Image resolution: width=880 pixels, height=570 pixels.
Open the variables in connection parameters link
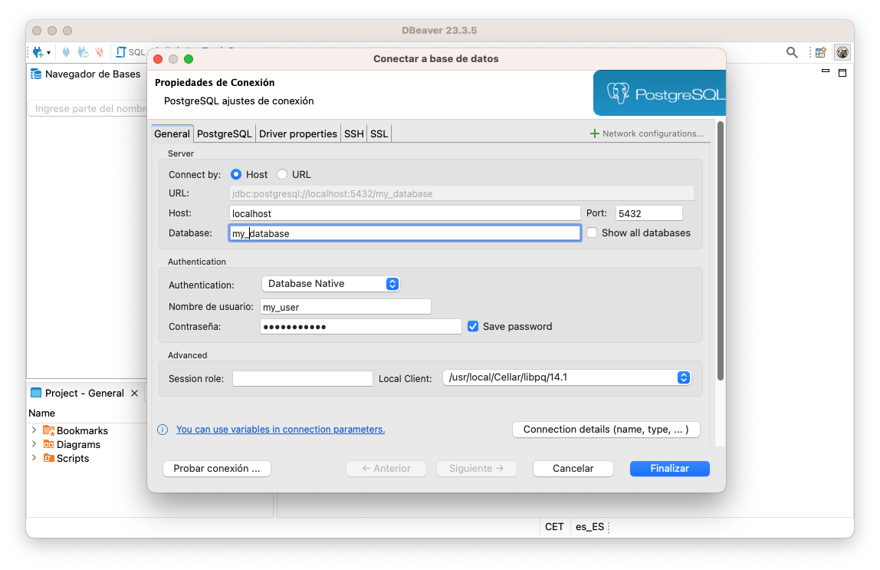click(281, 429)
